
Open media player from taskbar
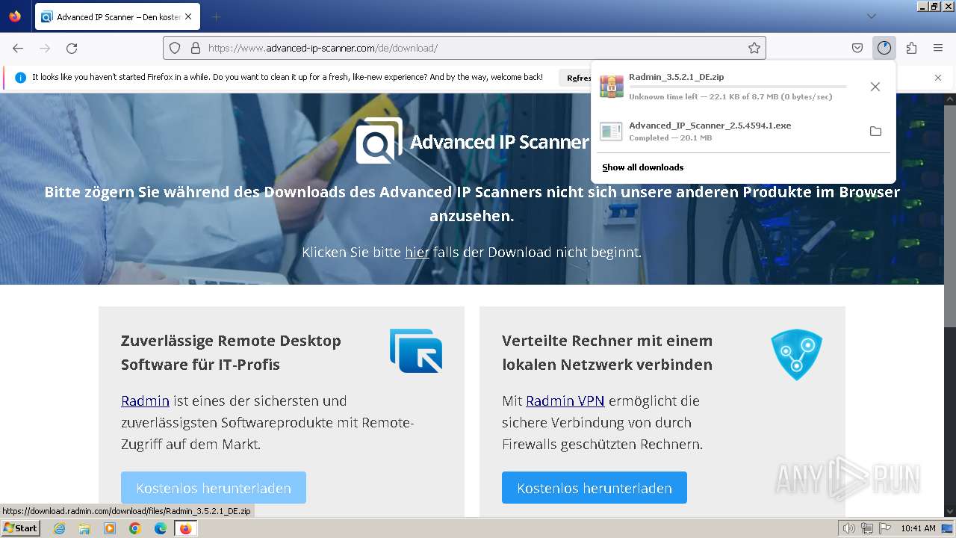pyautogui.click(x=110, y=528)
